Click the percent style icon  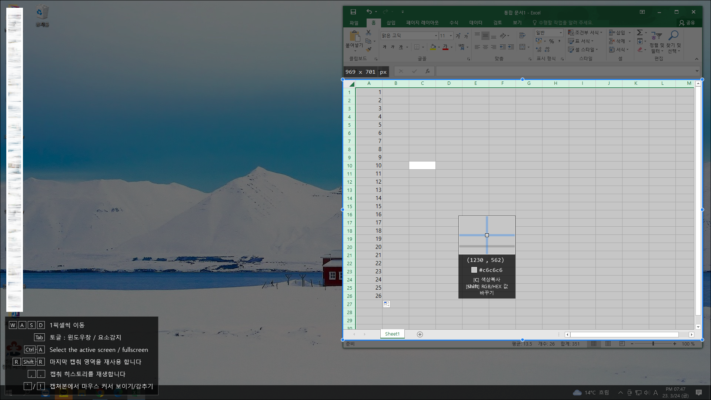click(551, 41)
